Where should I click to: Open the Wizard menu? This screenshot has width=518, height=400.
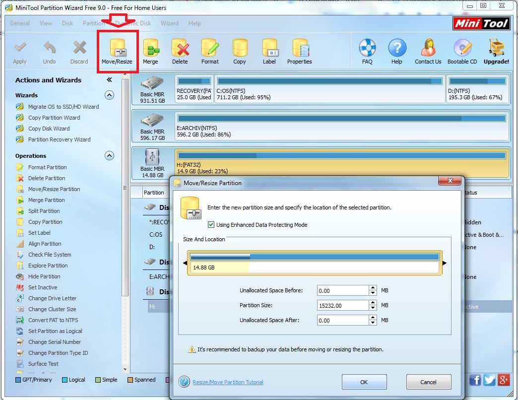(x=169, y=23)
